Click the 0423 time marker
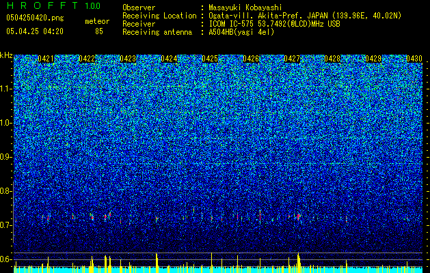The height and width of the screenshot is (273, 430). point(128,59)
